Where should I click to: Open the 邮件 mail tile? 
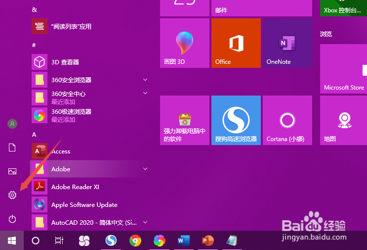pos(262,8)
